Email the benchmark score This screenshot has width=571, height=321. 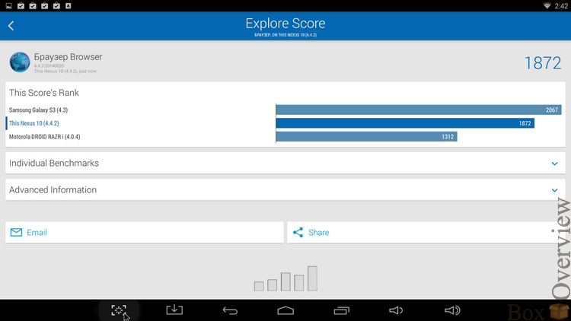145,232
